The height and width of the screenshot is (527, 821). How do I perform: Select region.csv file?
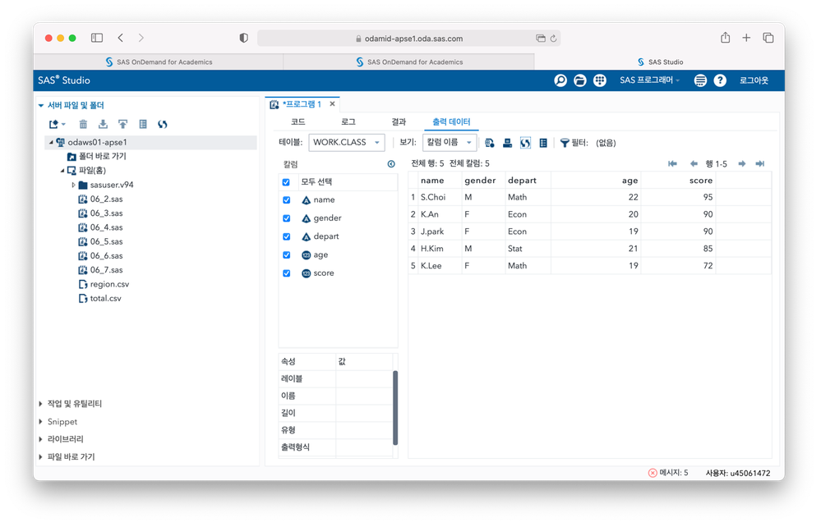109,284
